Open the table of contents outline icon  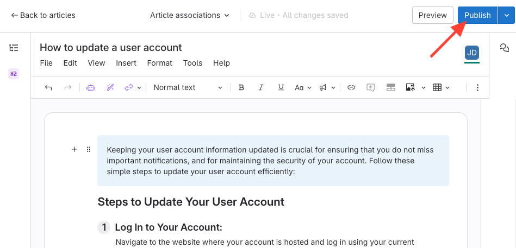point(14,48)
